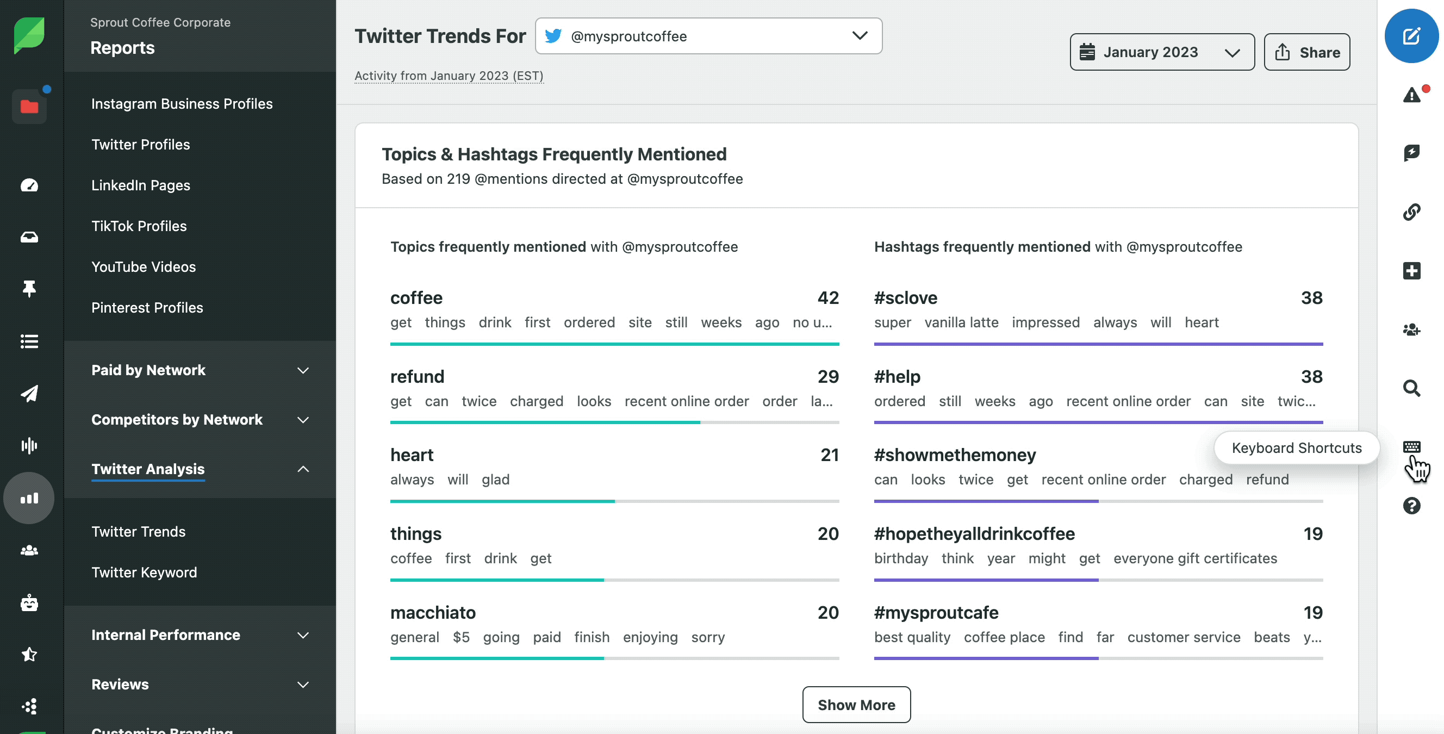The width and height of the screenshot is (1444, 734).
Task: Open the red folder icon in left rail
Action: (x=29, y=106)
